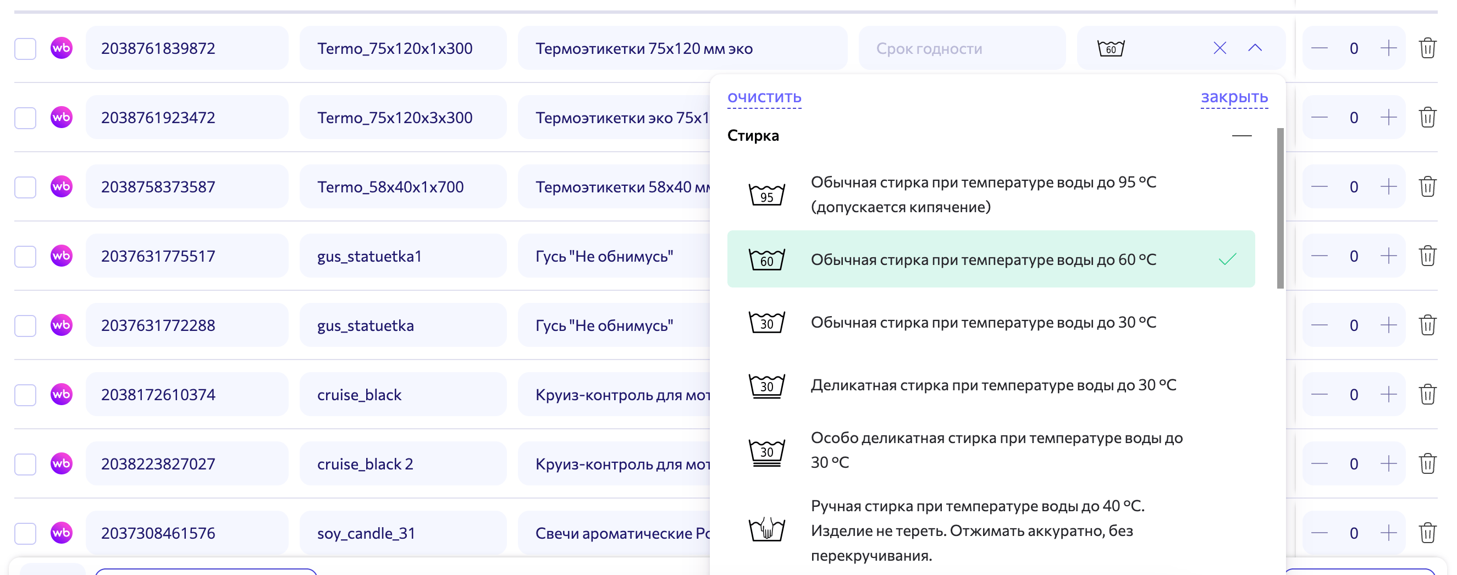
Task: Tick the checkbox for cruise_black 2 row
Action: (25, 464)
